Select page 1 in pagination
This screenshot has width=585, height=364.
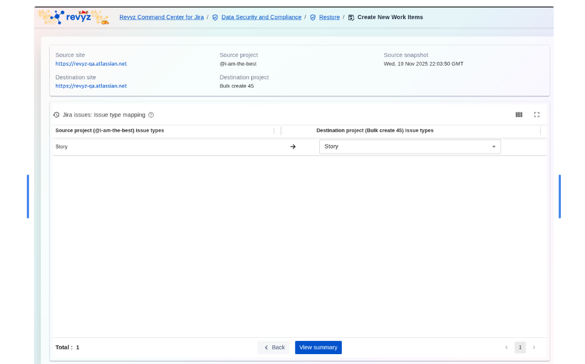[x=520, y=348]
